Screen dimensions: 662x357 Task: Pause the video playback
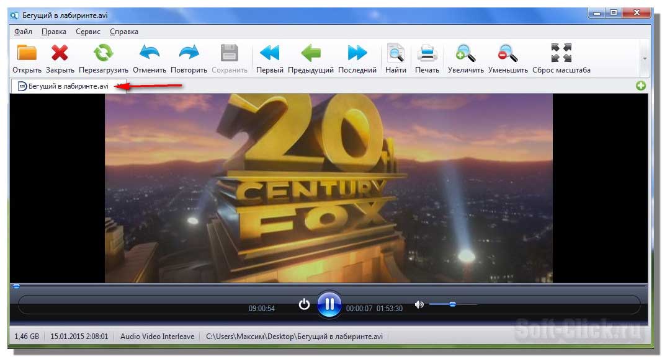(x=329, y=304)
